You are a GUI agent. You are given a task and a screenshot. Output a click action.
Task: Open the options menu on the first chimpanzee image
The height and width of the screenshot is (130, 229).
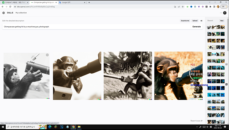click(x=47, y=55)
